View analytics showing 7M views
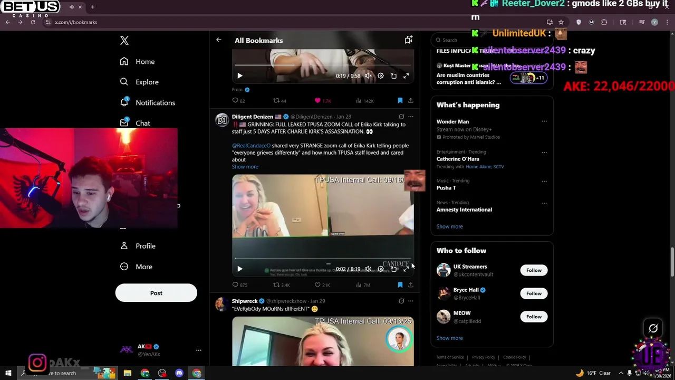The image size is (675, 380). (363, 285)
